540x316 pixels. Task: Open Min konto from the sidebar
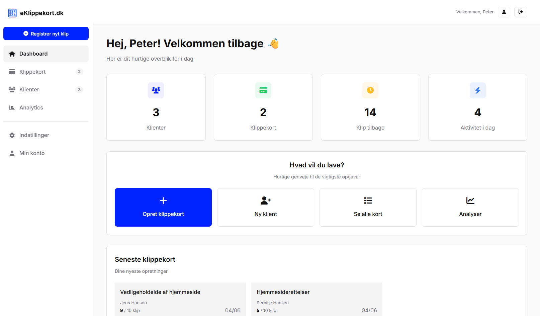click(x=32, y=153)
